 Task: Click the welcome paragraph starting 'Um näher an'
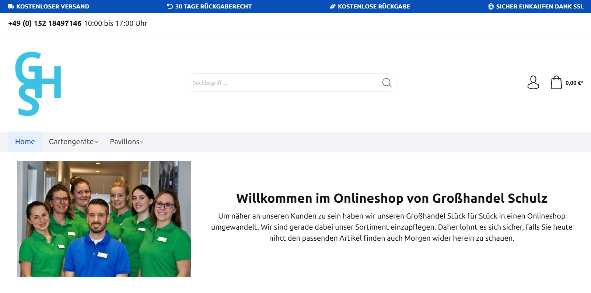tap(392, 227)
